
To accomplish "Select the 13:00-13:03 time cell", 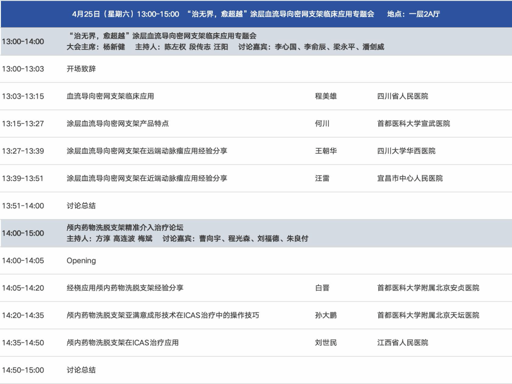I will click(x=23, y=69).
